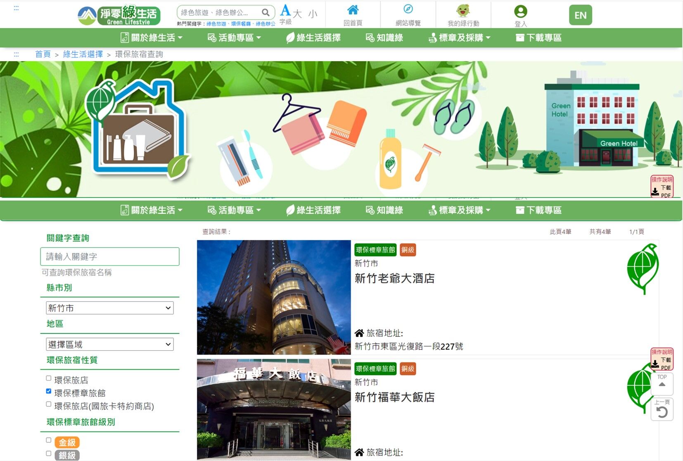Viewport: 683px width, 461px height.
Task: Open 關於綠生活 menu in top navbar
Action: click(151, 38)
